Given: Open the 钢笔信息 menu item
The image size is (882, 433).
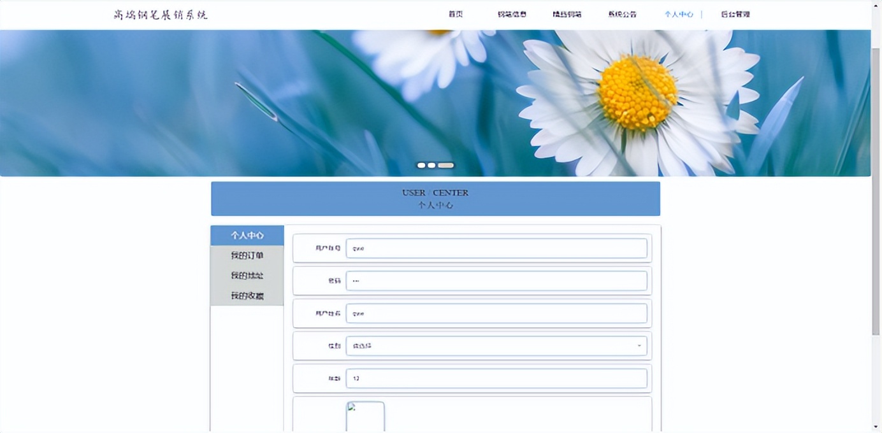Looking at the screenshot, I should tap(512, 14).
